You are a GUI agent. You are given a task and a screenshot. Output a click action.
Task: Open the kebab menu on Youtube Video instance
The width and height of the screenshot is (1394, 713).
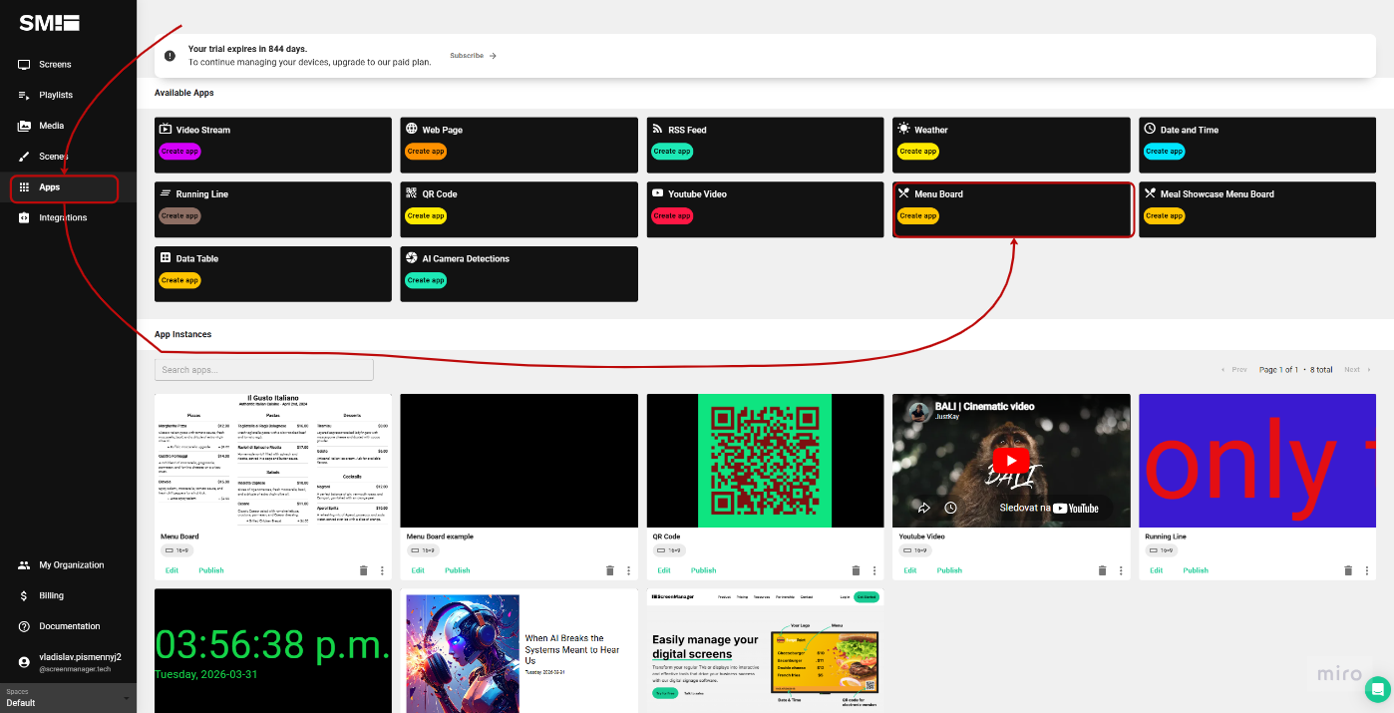(1120, 569)
